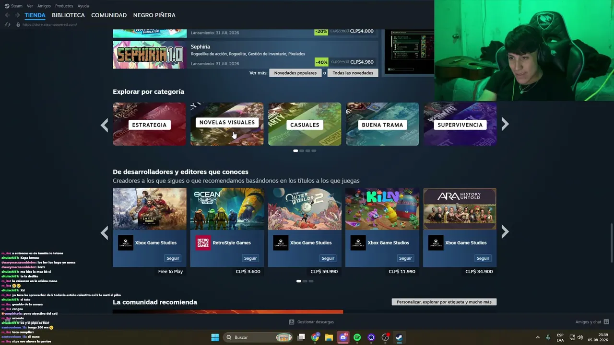Open the NOVELAS VISUALES category card
The height and width of the screenshot is (345, 614).
click(x=227, y=124)
